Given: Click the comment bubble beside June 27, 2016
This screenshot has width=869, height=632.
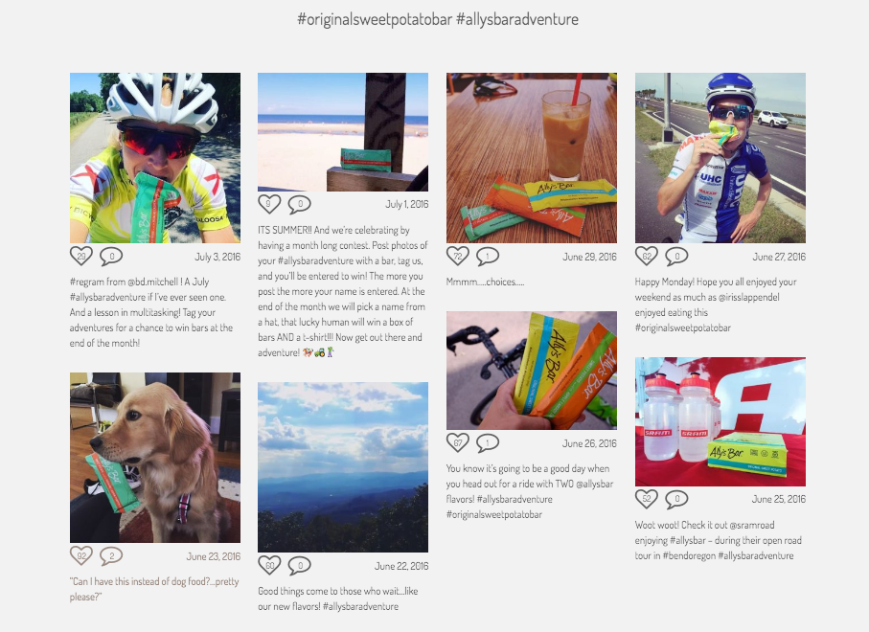Looking at the screenshot, I should tap(676, 257).
